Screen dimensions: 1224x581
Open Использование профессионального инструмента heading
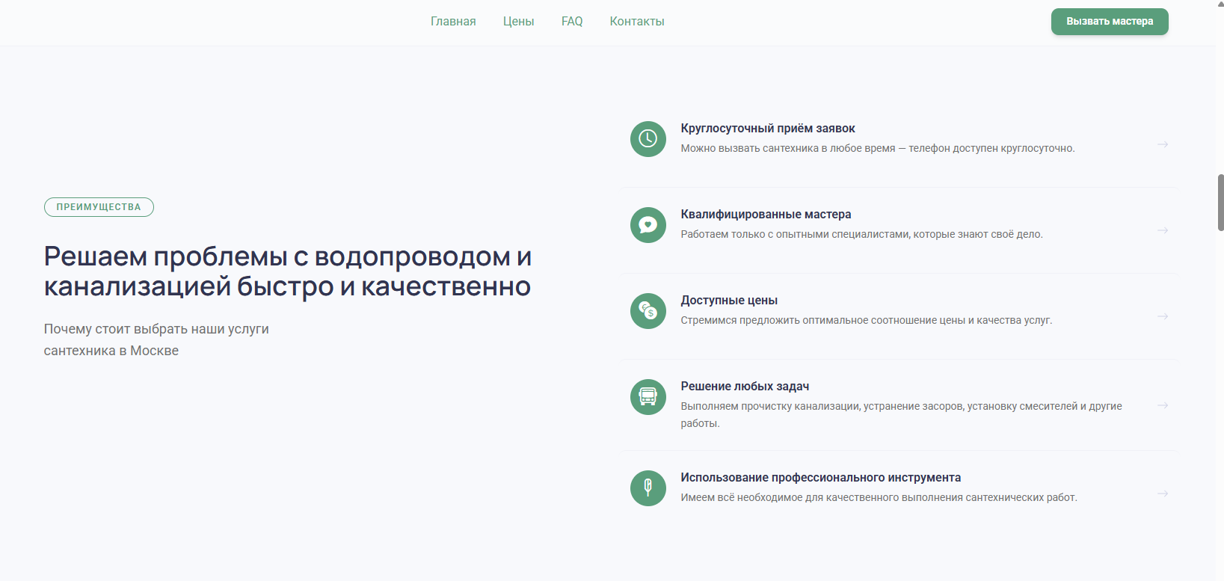[x=820, y=478]
